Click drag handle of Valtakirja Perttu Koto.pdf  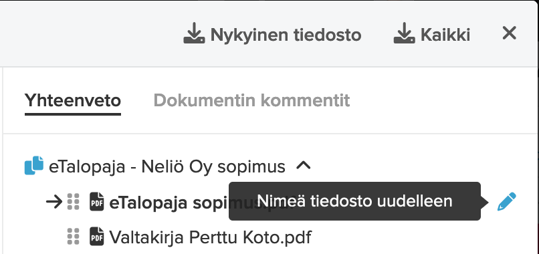[x=73, y=237]
